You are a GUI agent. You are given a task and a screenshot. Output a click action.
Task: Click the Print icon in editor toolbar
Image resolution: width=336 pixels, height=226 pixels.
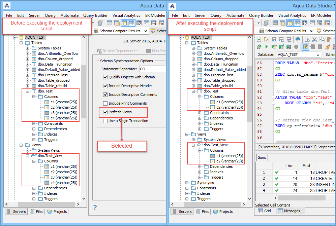(298, 40)
